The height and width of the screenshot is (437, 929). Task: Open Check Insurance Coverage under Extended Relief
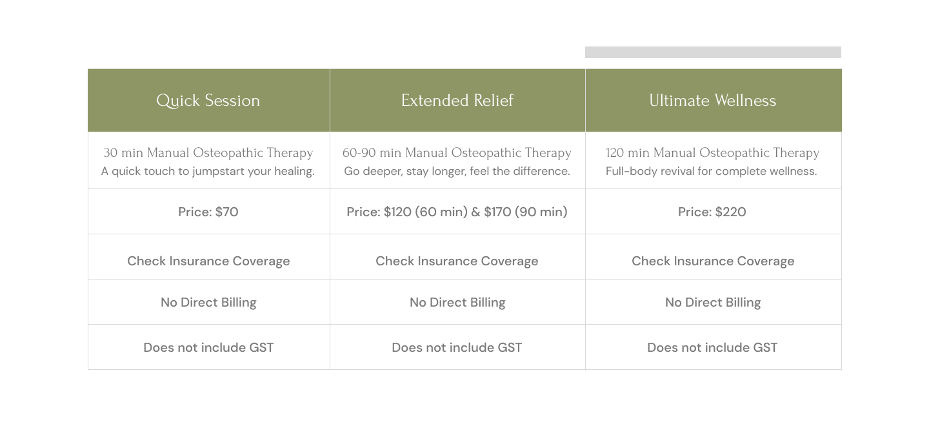tap(457, 261)
